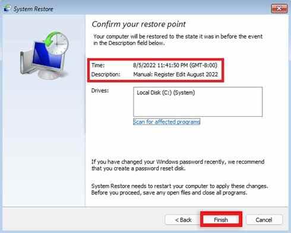Go back with the < Back button
The width and height of the screenshot is (291, 233).
pos(183,219)
